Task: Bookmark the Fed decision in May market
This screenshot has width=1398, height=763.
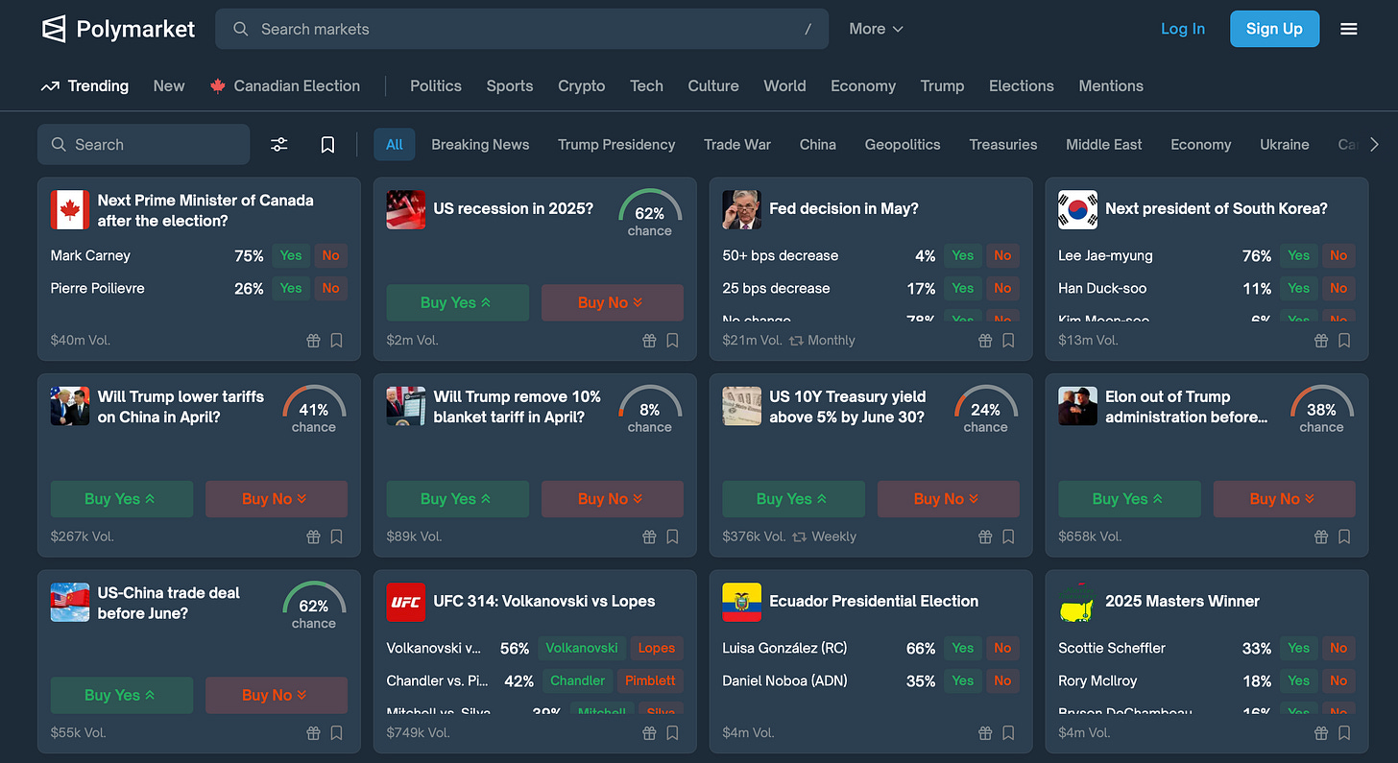Action: pos(1008,340)
